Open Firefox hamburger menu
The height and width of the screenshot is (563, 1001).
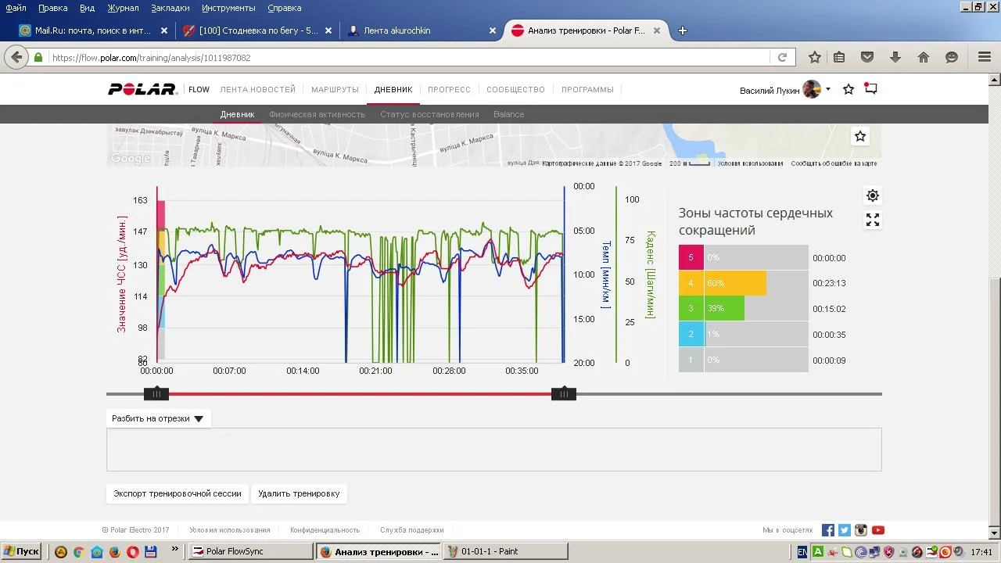[985, 57]
